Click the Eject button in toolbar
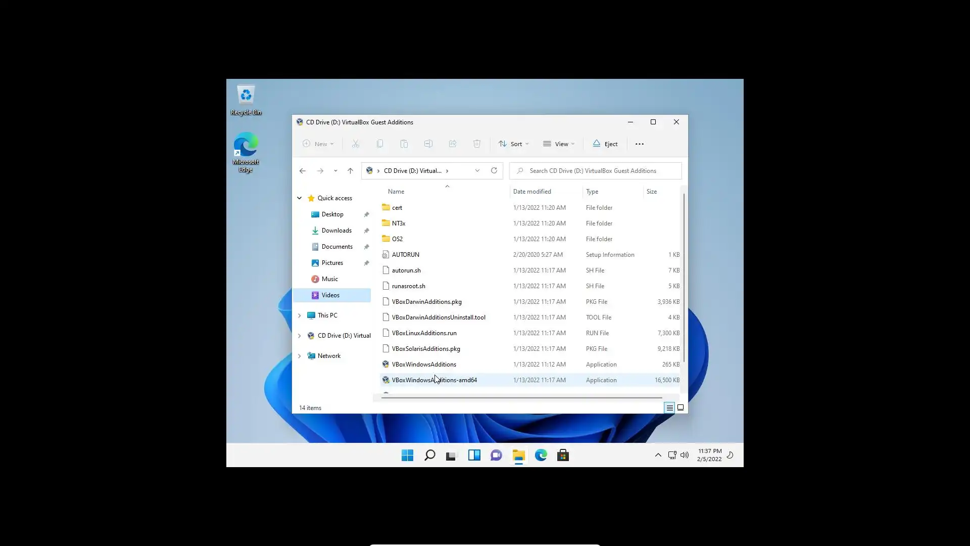This screenshot has width=970, height=546. [x=605, y=144]
